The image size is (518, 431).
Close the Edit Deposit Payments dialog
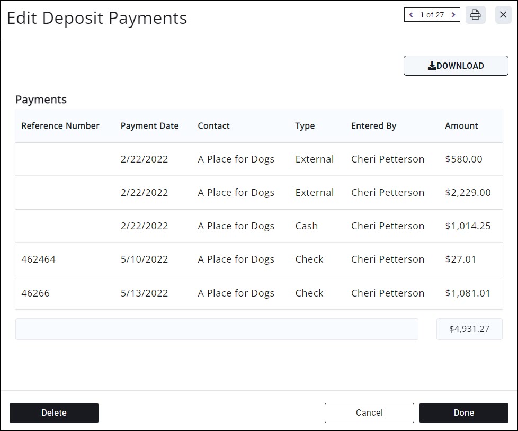[x=503, y=15]
